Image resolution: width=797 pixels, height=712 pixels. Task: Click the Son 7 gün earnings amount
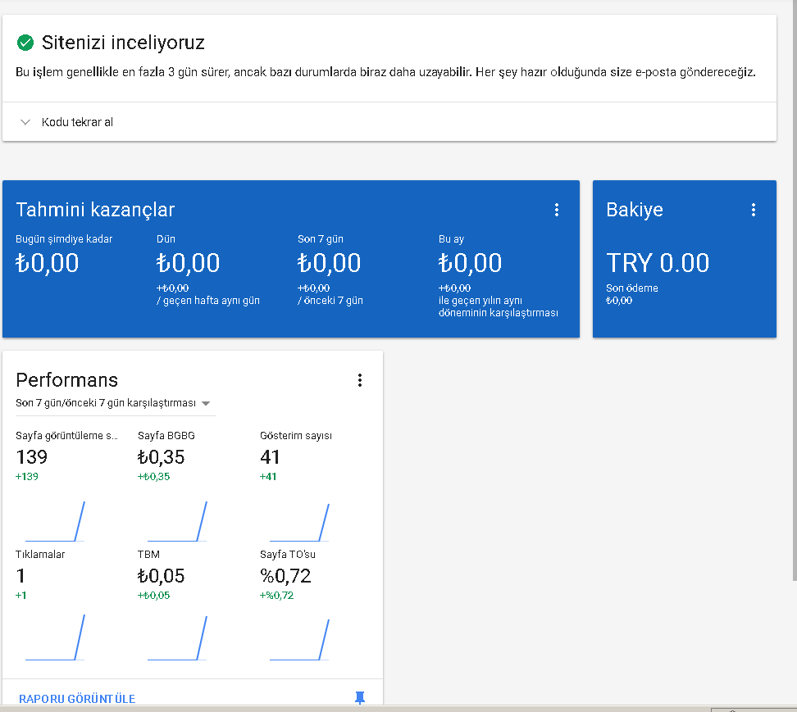click(330, 263)
